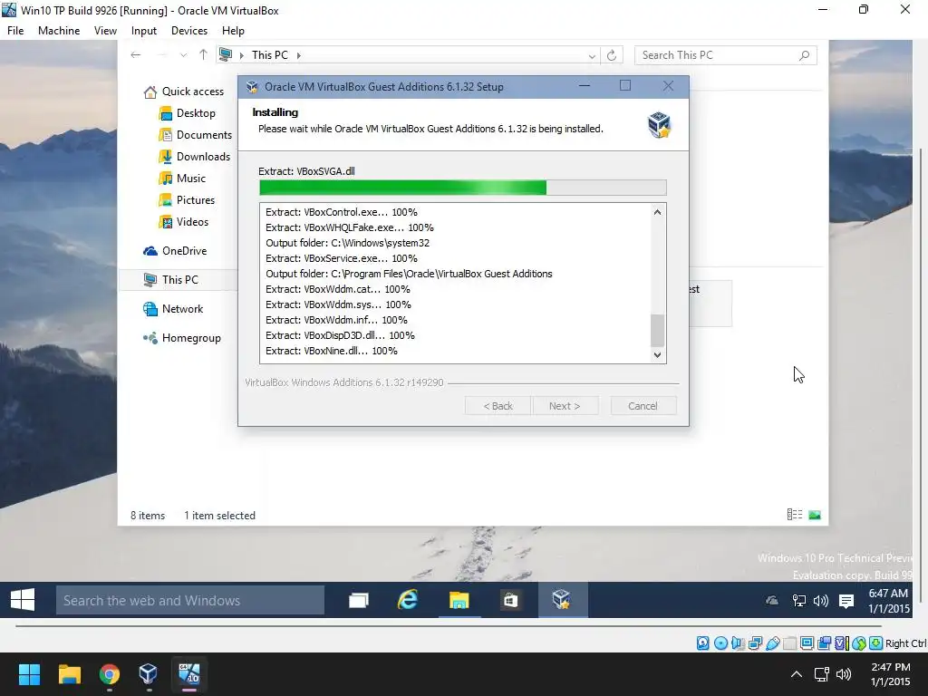Open the guest Start menu

[x=23, y=600]
